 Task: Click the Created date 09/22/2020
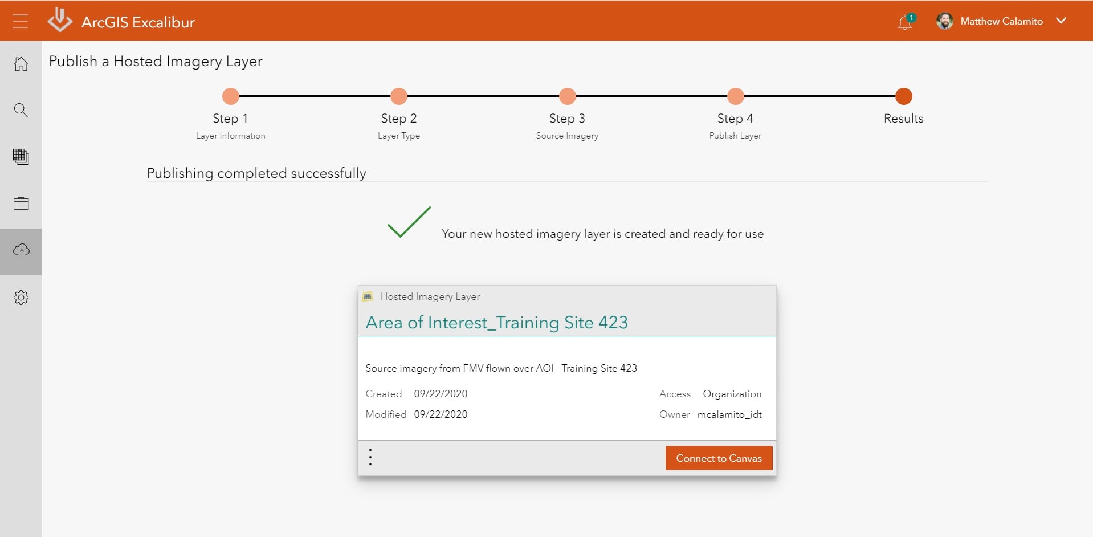pyautogui.click(x=441, y=394)
